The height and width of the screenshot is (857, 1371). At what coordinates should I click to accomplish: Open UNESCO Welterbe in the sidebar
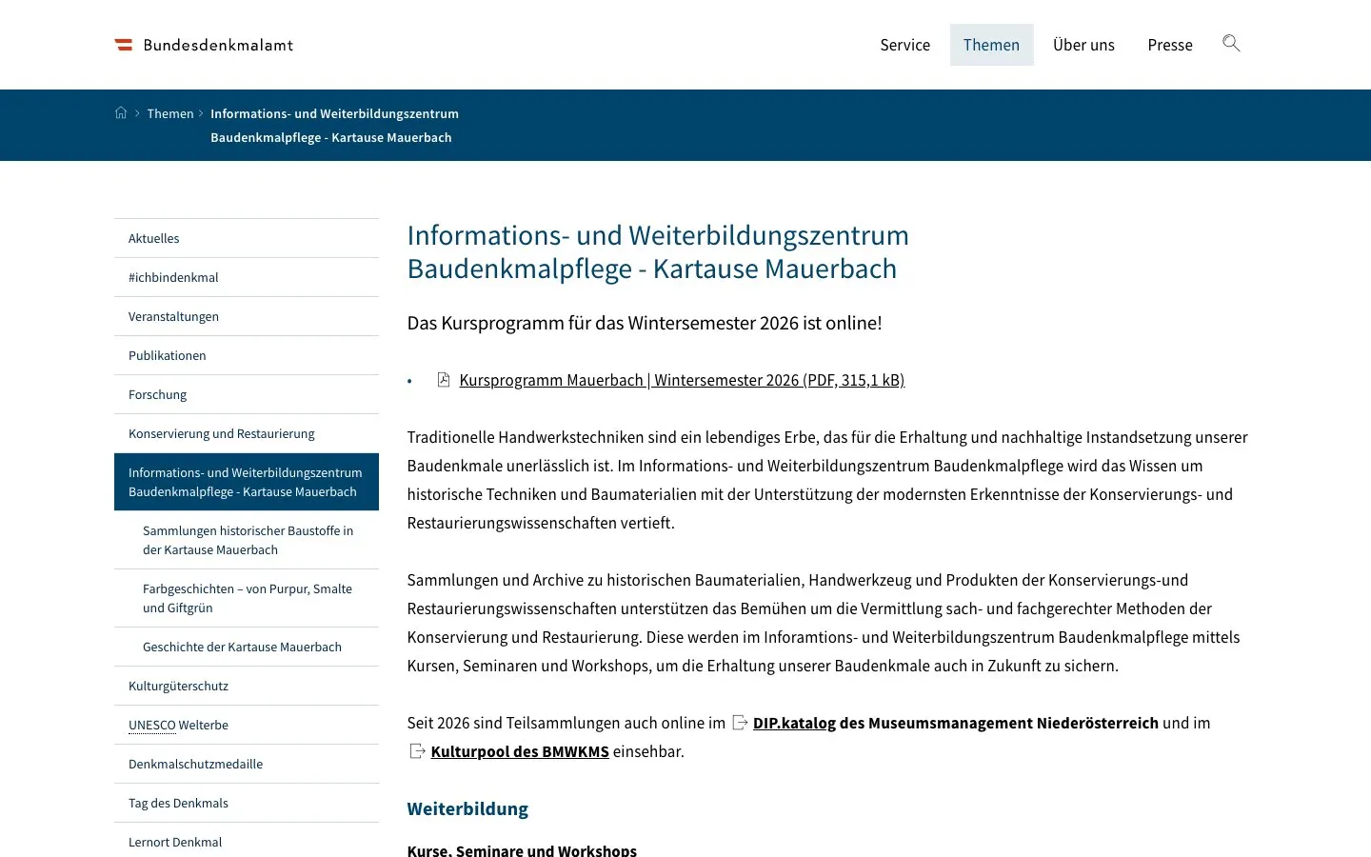(247, 725)
